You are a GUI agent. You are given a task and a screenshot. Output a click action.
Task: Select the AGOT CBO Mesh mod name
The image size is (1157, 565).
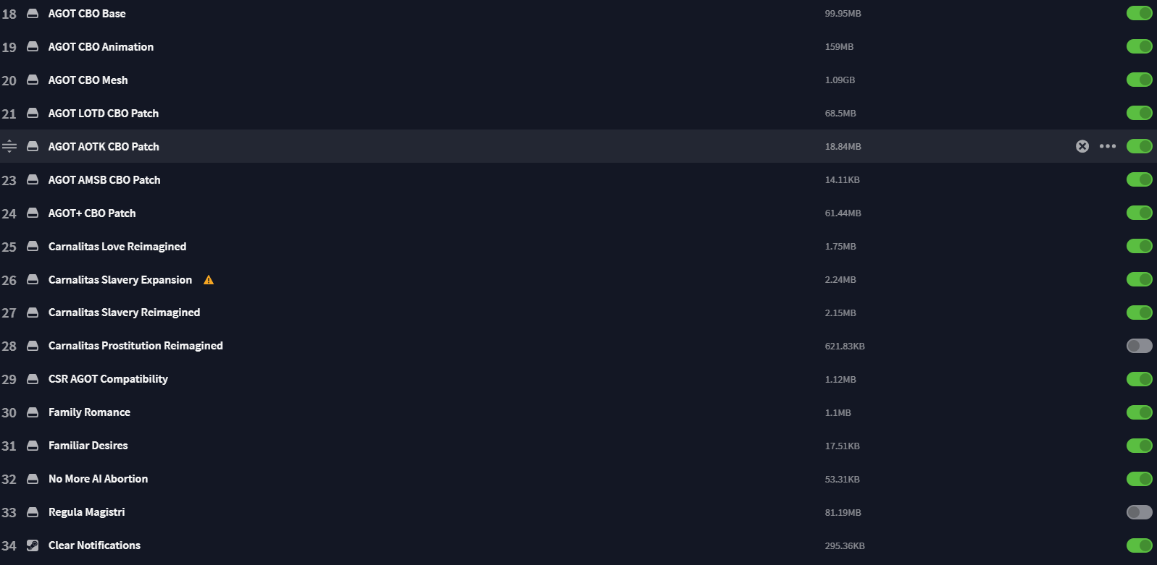(x=88, y=80)
